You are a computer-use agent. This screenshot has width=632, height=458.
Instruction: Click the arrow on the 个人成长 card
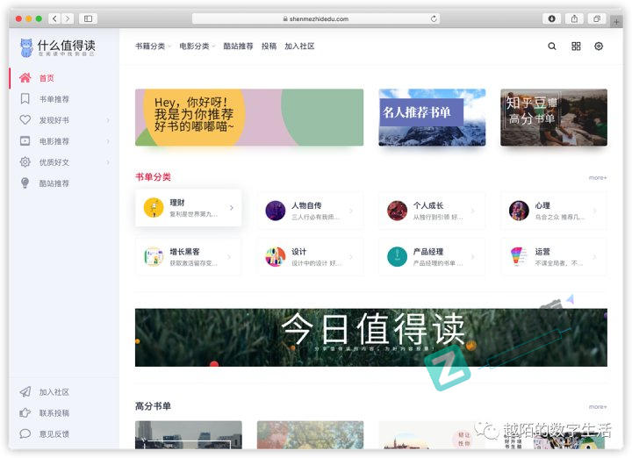pyautogui.click(x=473, y=211)
